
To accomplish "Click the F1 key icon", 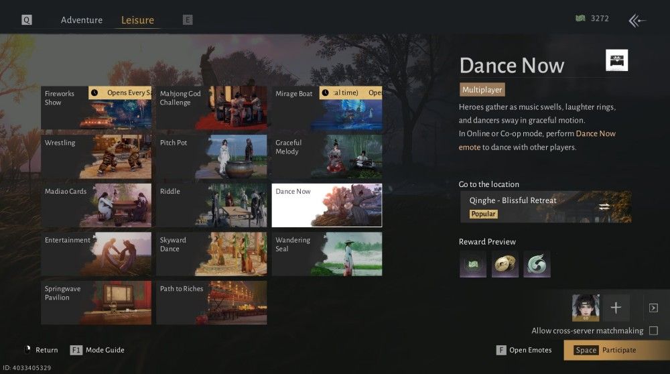I will (76, 350).
